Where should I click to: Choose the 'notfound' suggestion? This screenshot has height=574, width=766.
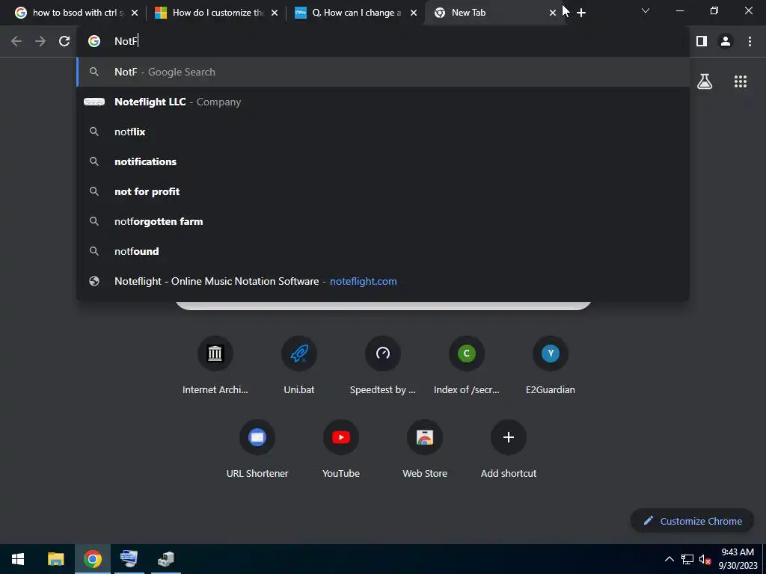pyautogui.click(x=383, y=251)
